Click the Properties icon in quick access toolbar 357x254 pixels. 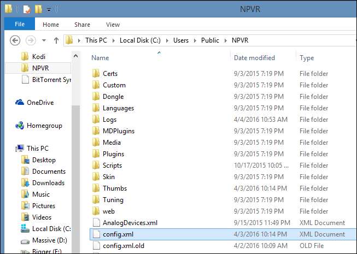tap(27, 9)
